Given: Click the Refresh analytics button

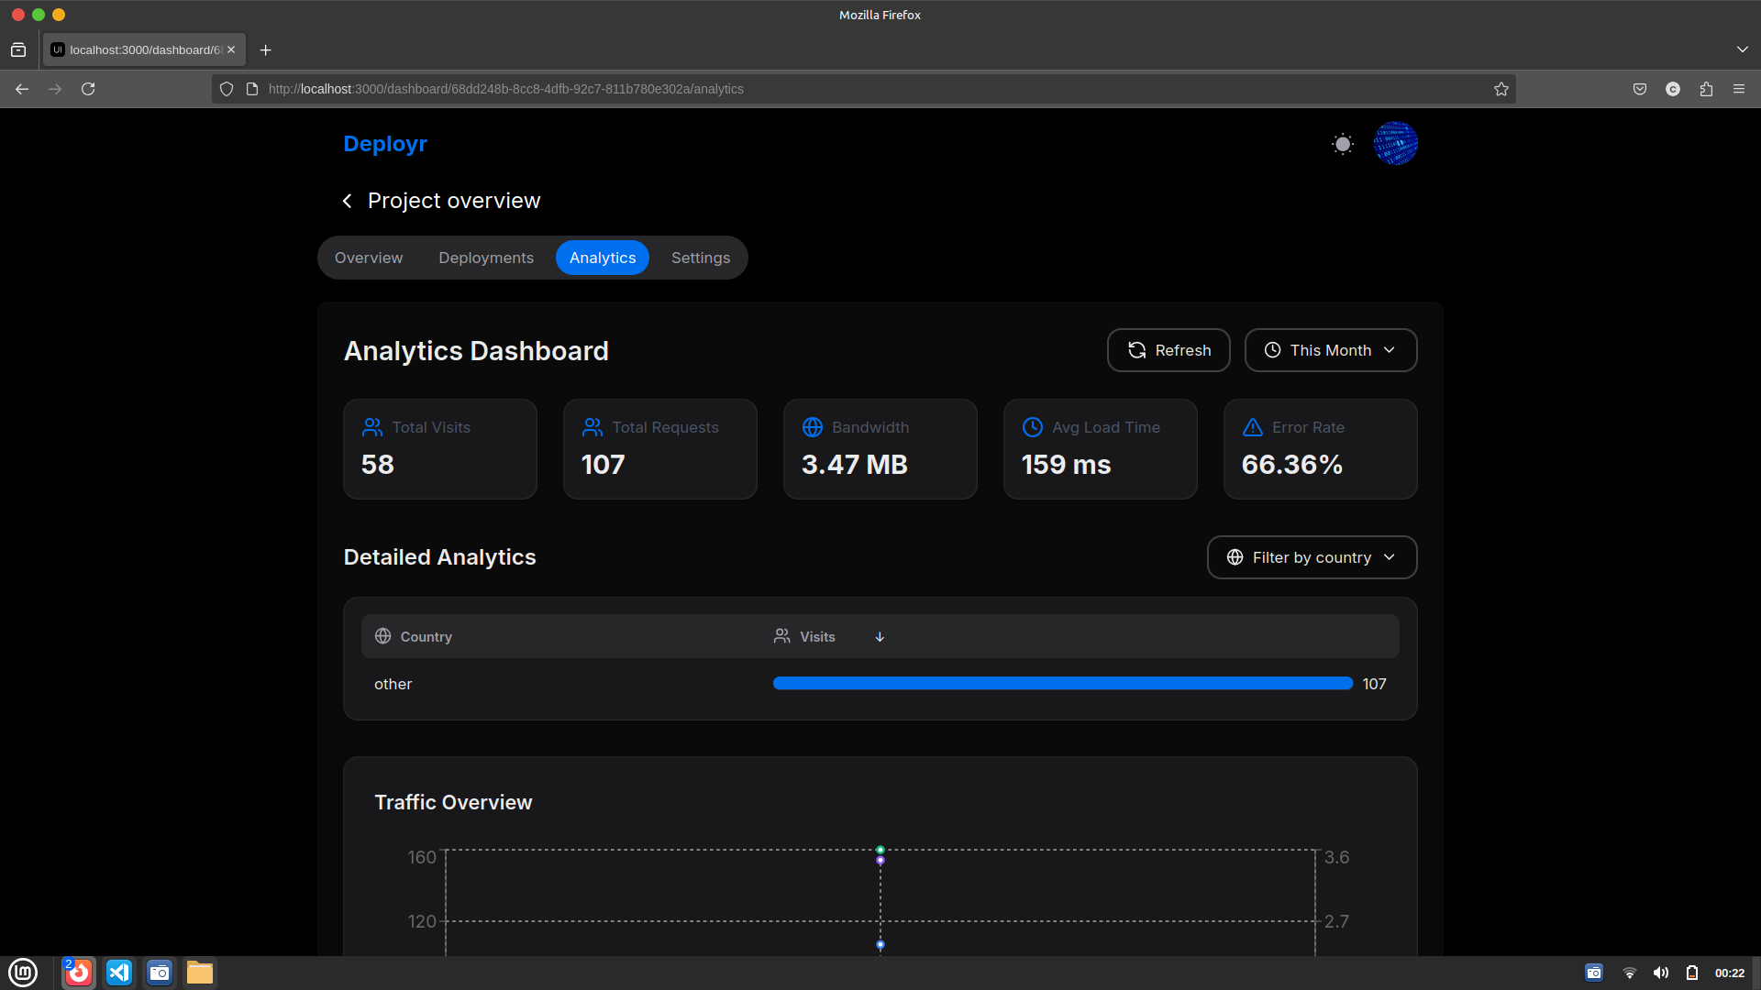Looking at the screenshot, I should pos(1168,350).
